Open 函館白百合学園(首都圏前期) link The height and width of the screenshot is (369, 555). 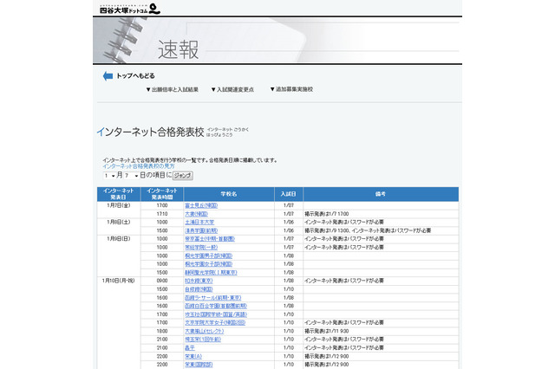click(216, 306)
